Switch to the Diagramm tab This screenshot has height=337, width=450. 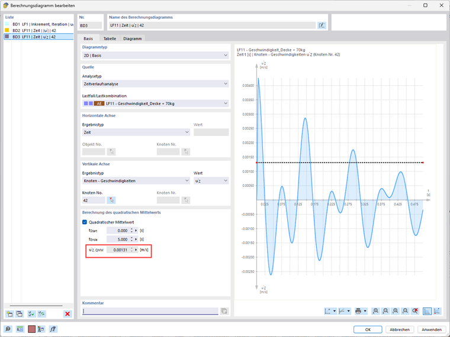(132, 38)
